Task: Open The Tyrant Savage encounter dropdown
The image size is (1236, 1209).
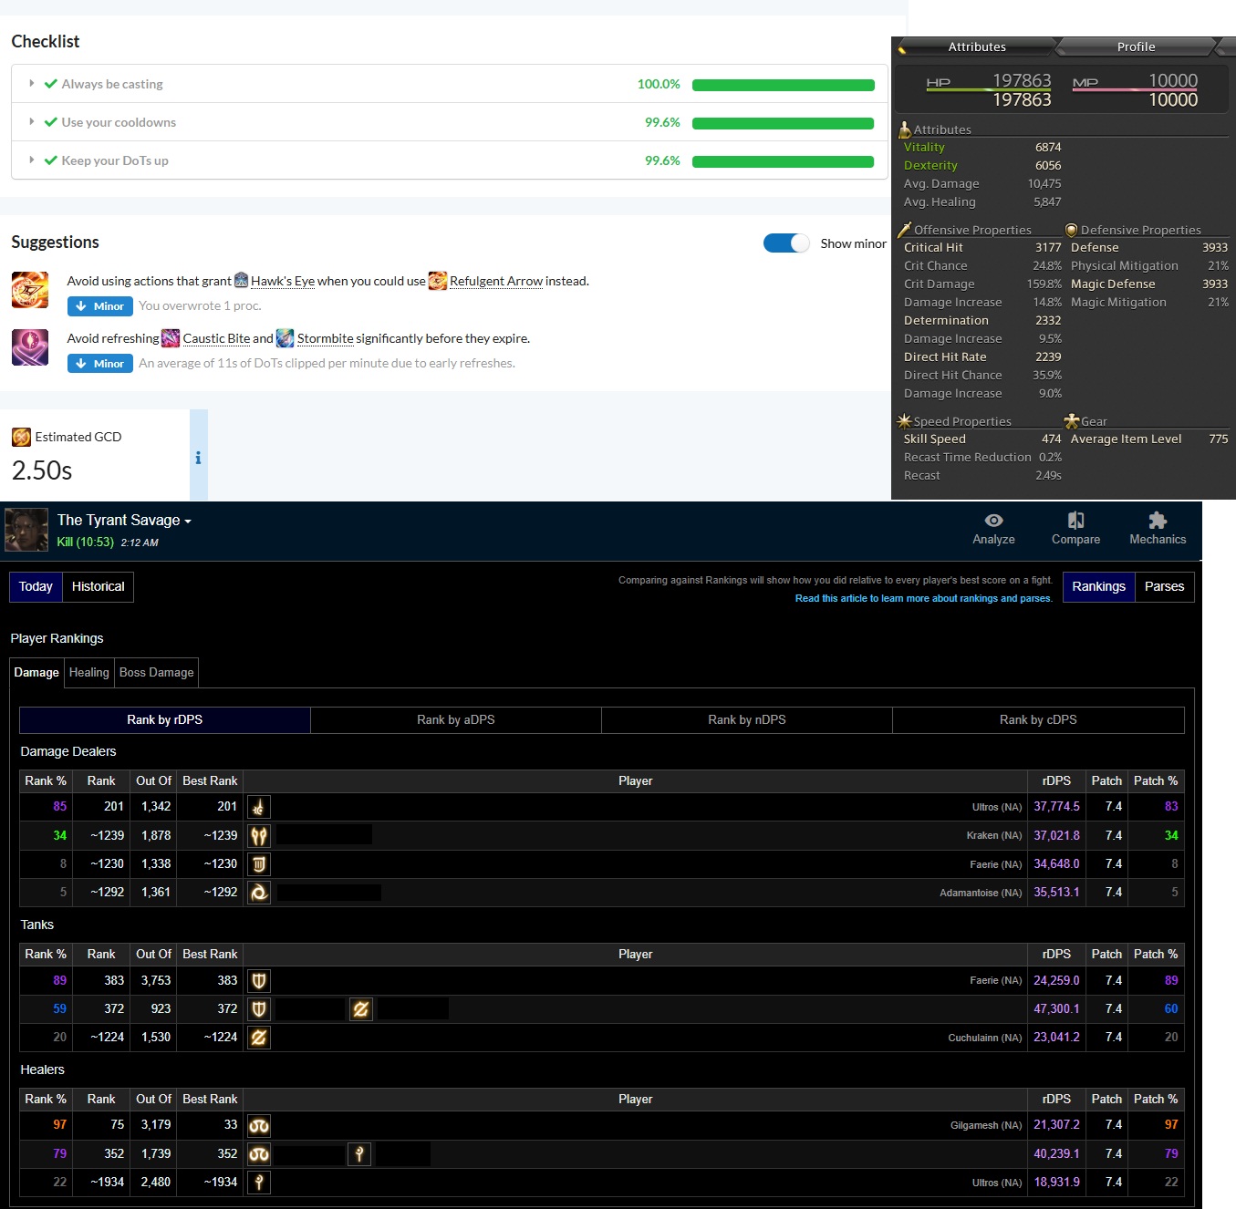Action: [x=124, y=520]
